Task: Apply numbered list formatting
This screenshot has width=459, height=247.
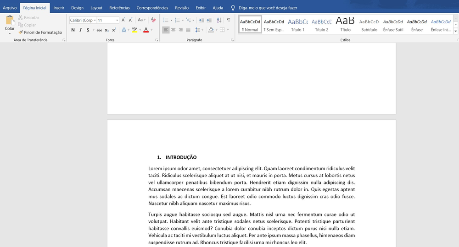Action: 177,20
